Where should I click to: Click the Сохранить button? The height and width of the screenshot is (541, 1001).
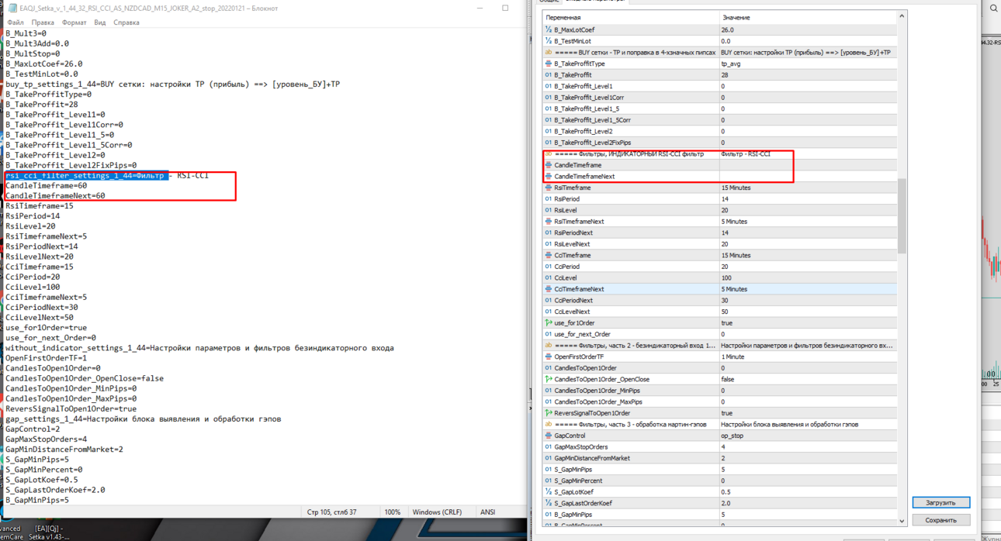(x=940, y=520)
